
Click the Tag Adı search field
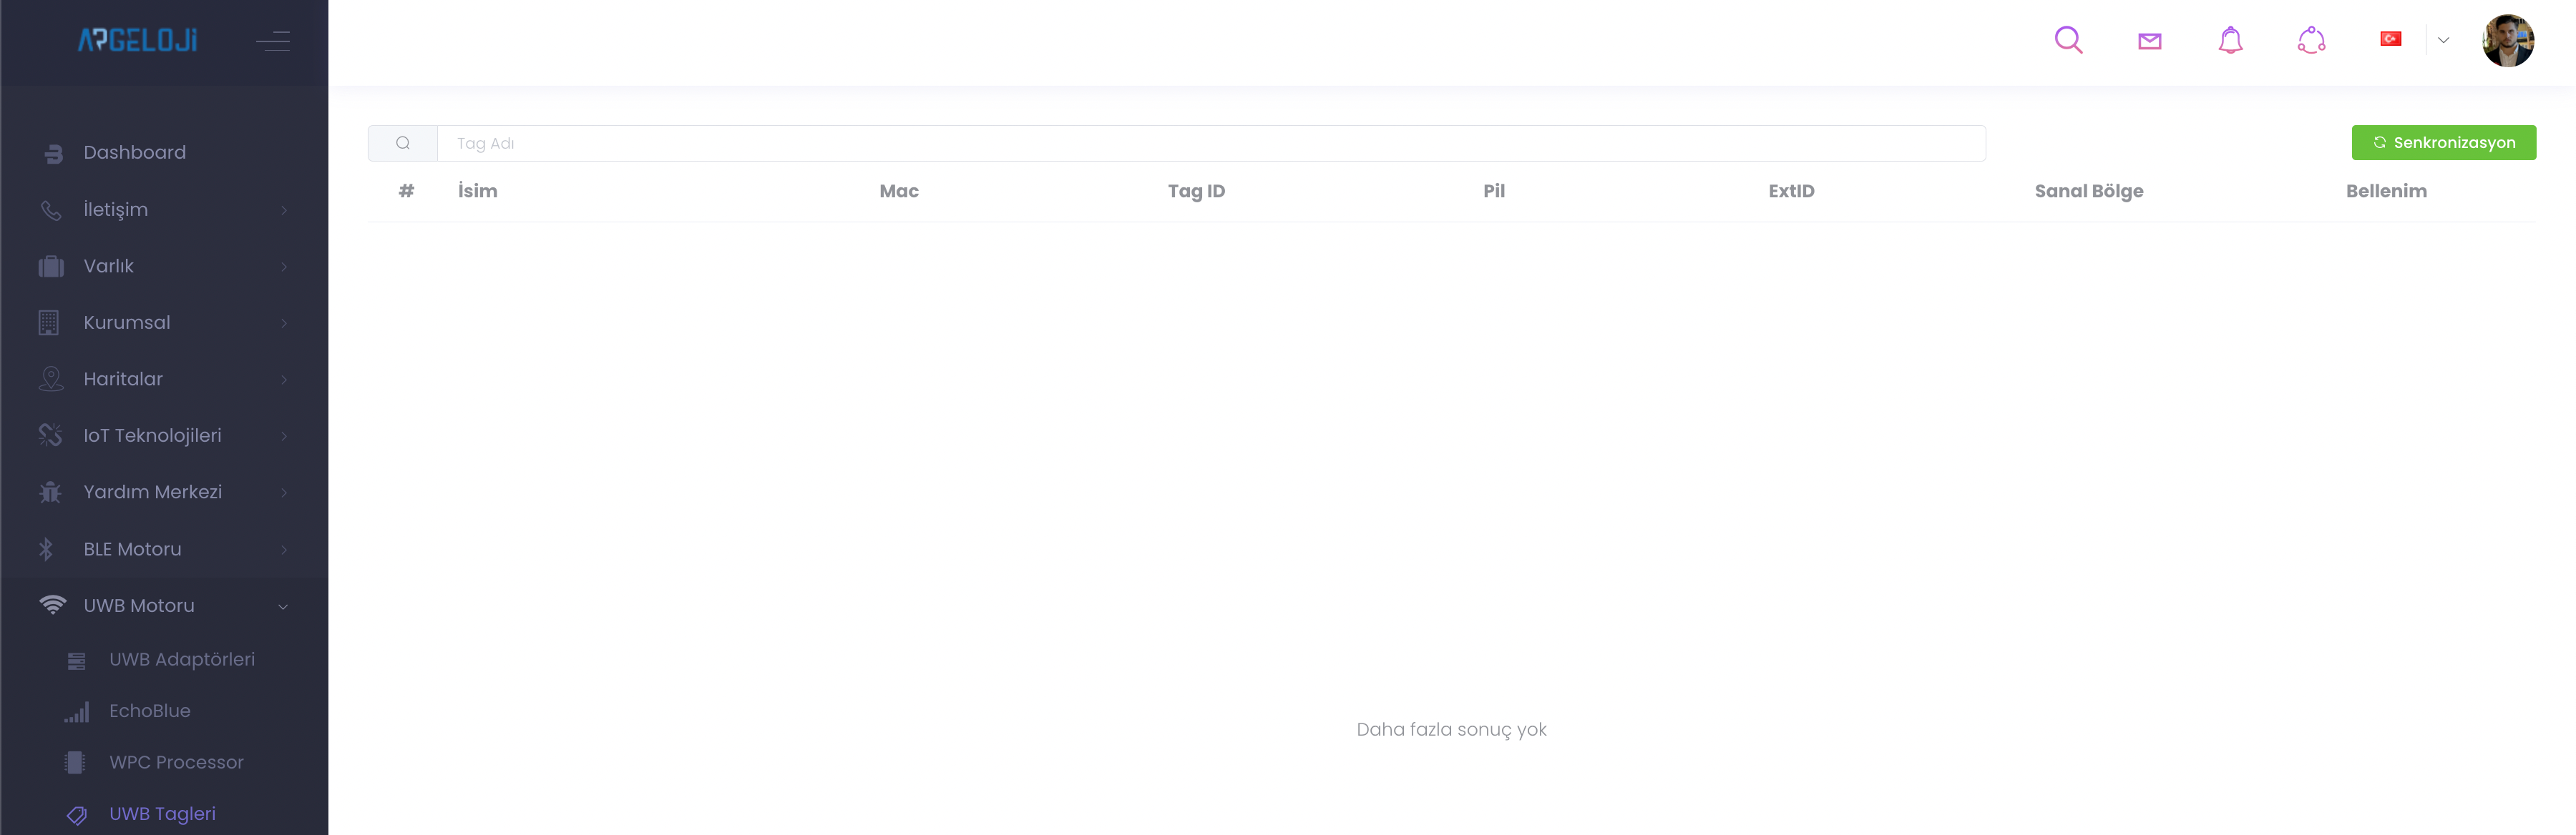pyautogui.click(x=1210, y=144)
